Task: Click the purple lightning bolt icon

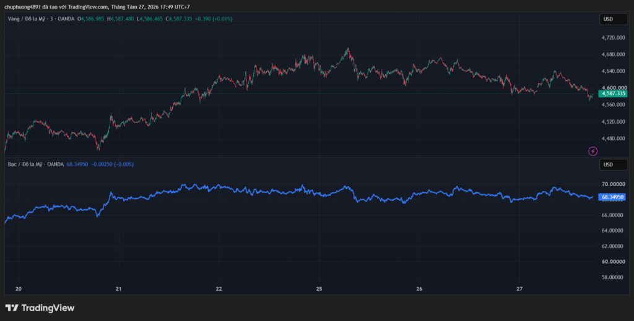Action: (x=593, y=152)
